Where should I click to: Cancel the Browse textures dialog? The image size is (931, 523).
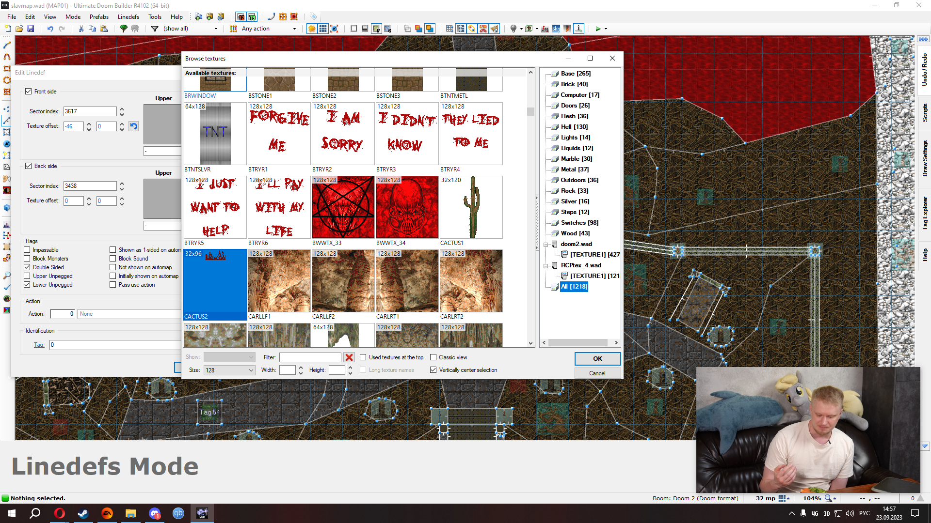tap(597, 373)
